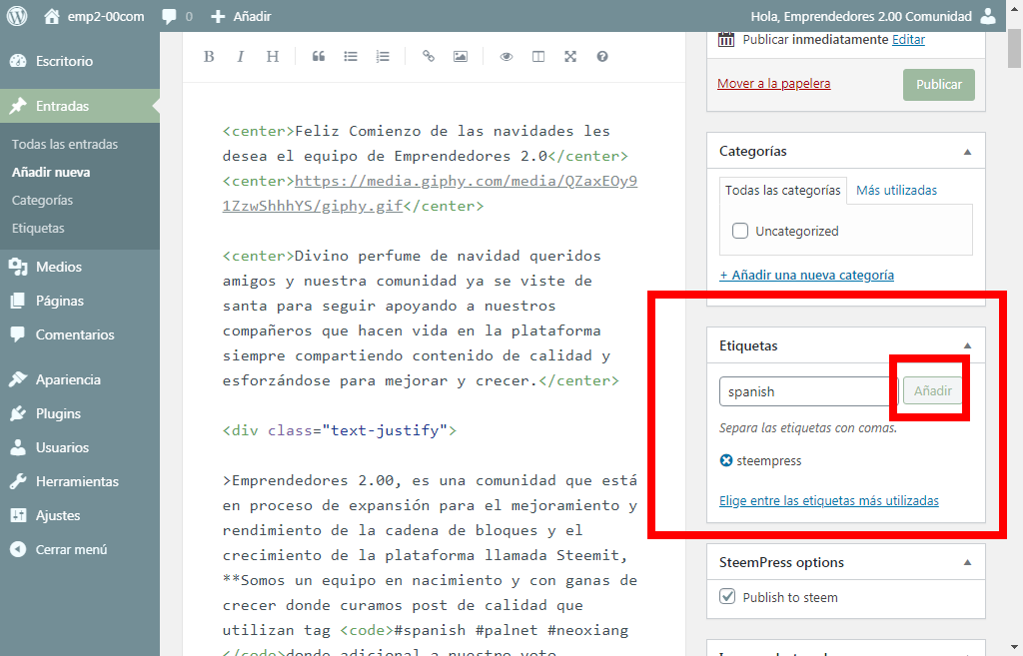Open Plugins menu

coord(80,413)
